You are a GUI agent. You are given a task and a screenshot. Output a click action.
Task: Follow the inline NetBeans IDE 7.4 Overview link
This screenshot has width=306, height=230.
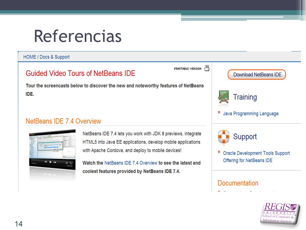[131, 163]
